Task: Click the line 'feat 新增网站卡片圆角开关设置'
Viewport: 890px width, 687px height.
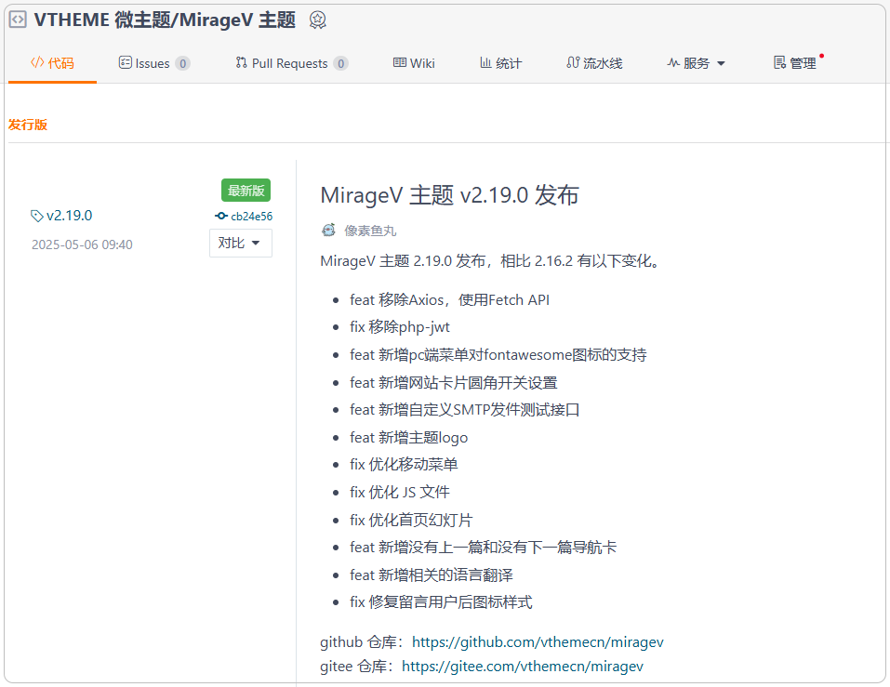Action: click(454, 382)
